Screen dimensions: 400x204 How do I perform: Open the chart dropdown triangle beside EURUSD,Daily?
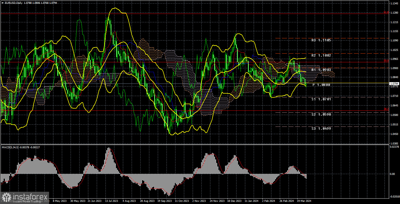tap(2, 2)
